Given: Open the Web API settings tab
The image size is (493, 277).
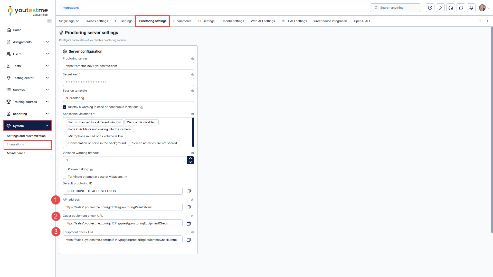Looking at the screenshot, I should point(263,21).
